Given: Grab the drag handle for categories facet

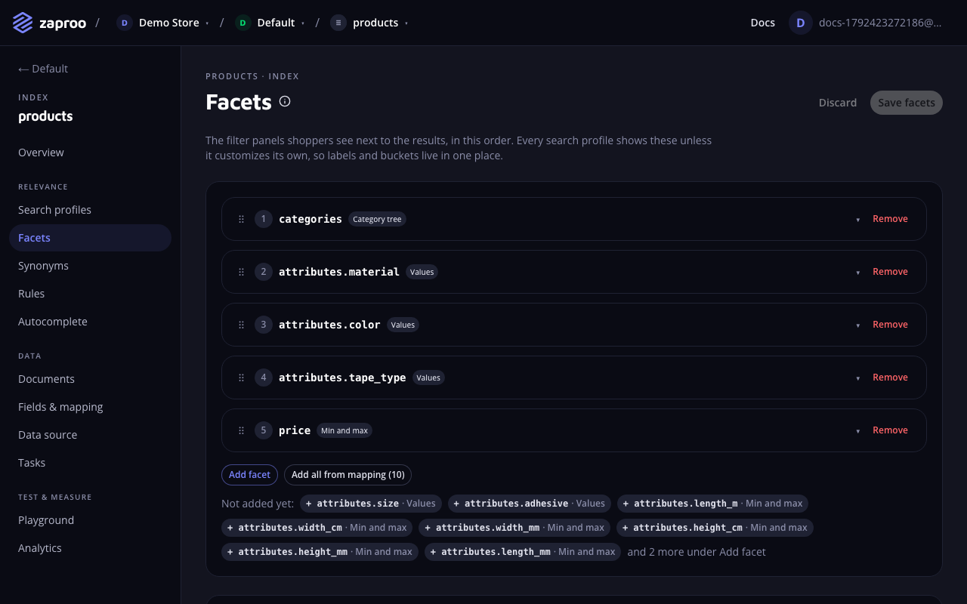Looking at the screenshot, I should point(242,219).
